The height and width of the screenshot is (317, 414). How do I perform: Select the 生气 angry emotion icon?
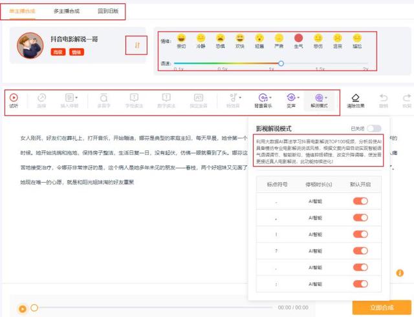click(x=298, y=39)
